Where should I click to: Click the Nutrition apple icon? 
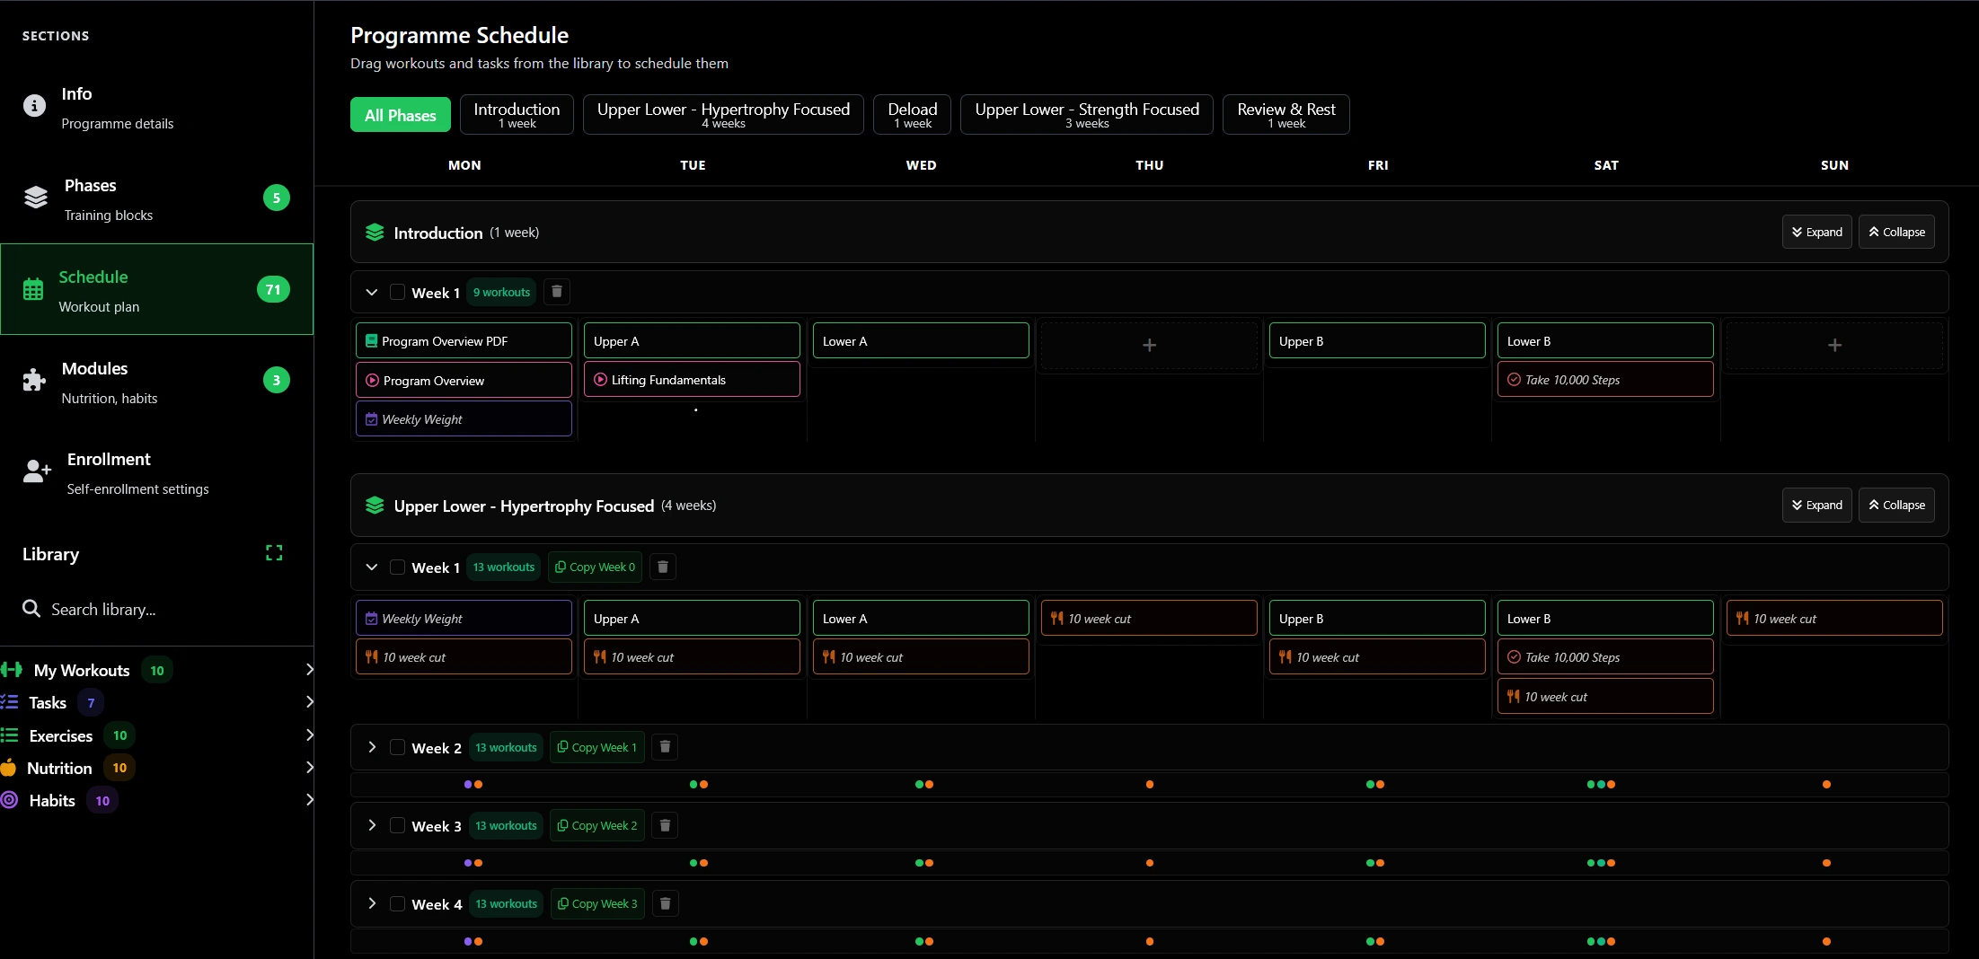point(9,768)
